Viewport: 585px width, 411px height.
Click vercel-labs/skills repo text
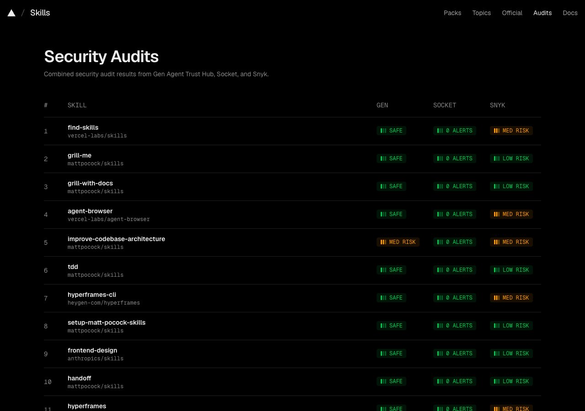coord(97,136)
